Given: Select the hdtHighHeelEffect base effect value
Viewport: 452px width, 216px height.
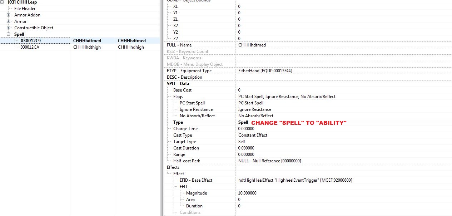Looking at the screenshot, I should [x=295, y=180].
